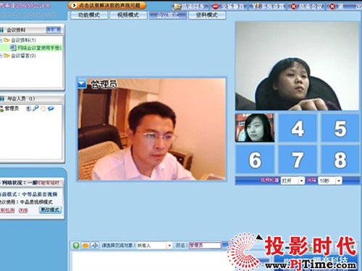The image size is (362, 271).
Task: Click the blue chat bubble icon beside 管理员
Action: click(51, 108)
